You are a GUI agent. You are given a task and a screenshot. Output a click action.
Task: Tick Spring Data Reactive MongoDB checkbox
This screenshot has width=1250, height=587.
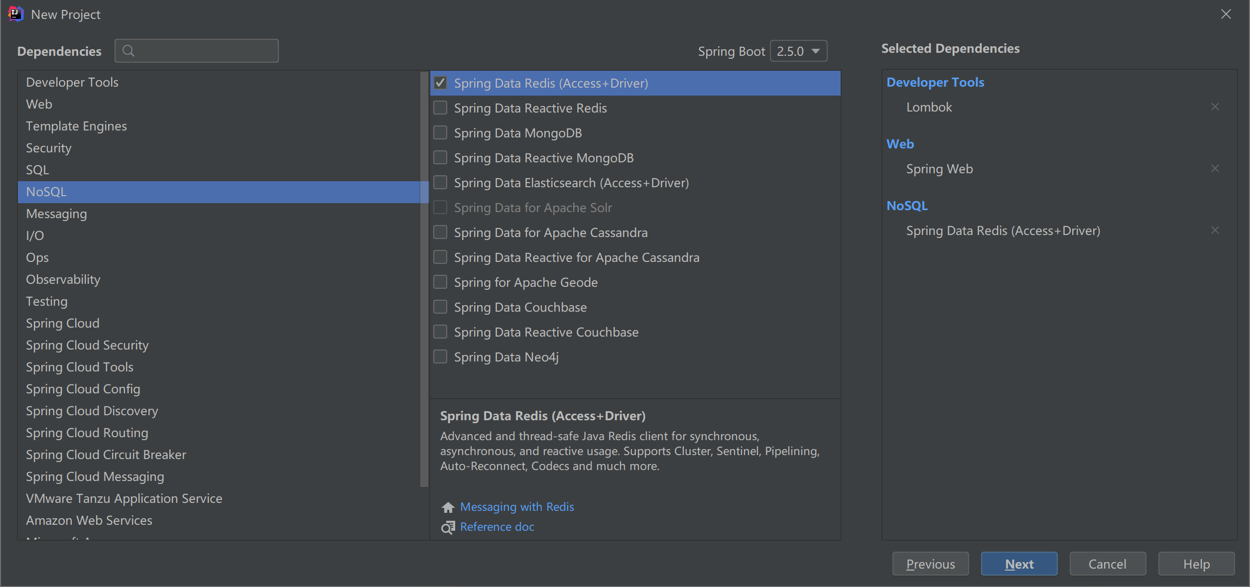click(440, 157)
